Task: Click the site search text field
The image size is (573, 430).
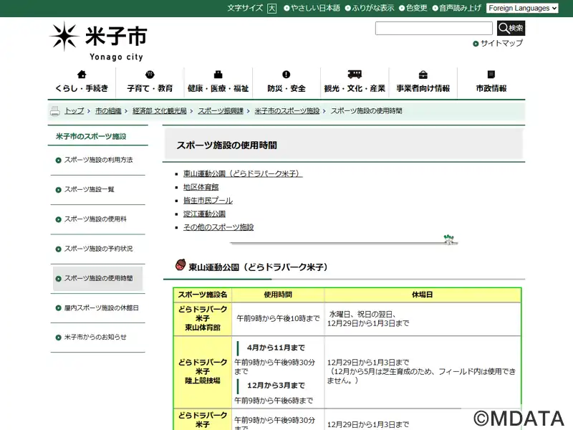Action: (433, 29)
